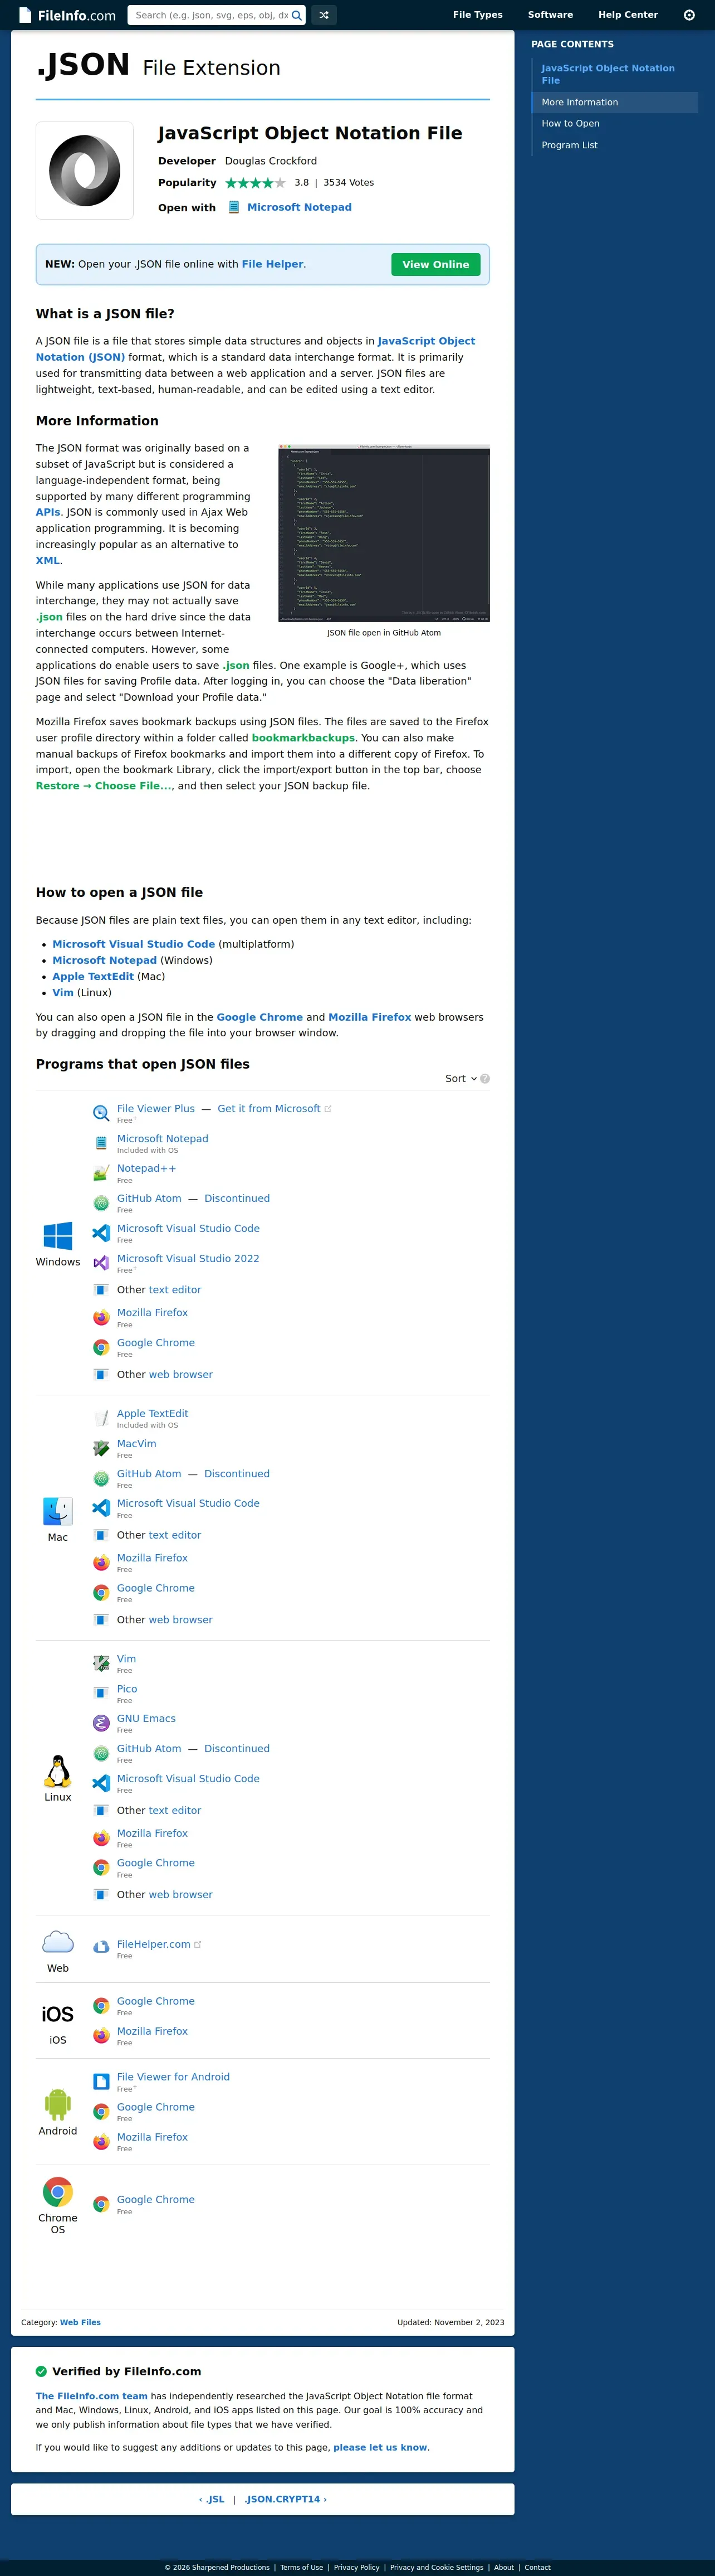Click the File Viewer Plus icon
The image size is (715, 2576).
pyautogui.click(x=101, y=1113)
